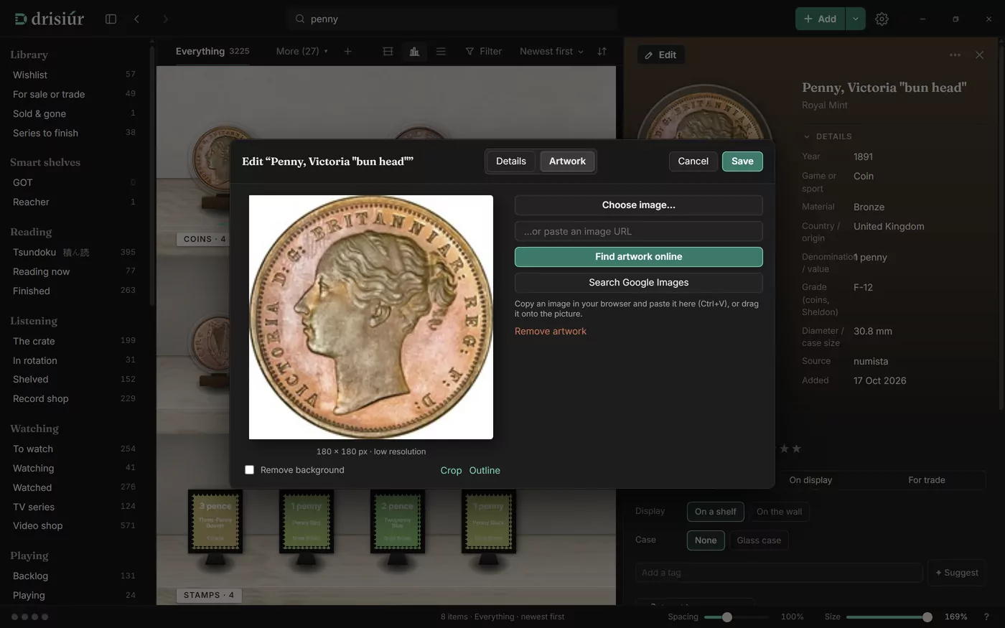Set the status to On display

click(810, 480)
